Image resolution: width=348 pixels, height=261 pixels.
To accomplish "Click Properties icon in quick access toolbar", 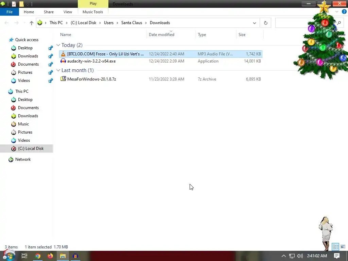I will point(14,4).
